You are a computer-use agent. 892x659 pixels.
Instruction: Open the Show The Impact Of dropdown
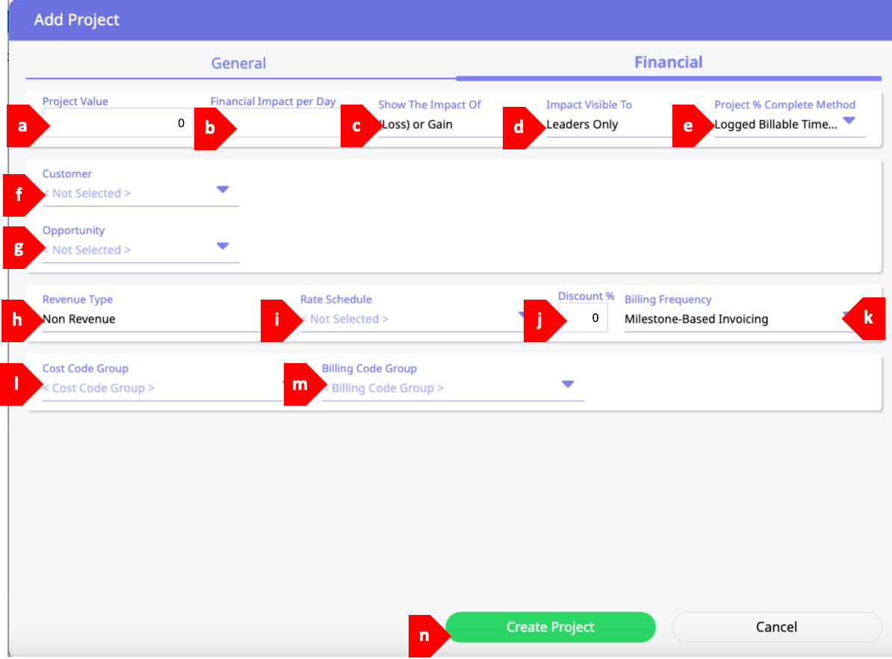coord(437,125)
